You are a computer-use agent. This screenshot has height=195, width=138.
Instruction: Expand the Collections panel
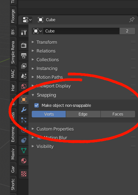click(x=45, y=60)
